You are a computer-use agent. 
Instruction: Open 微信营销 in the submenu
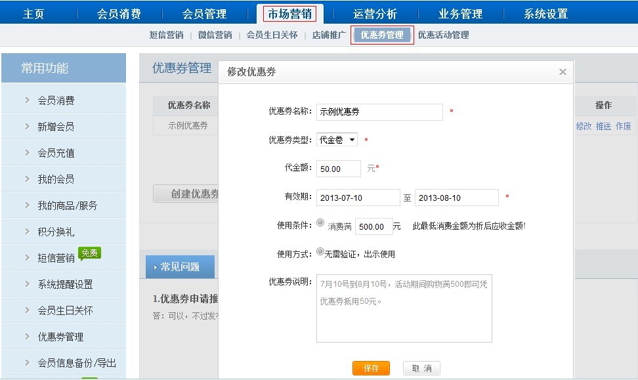(x=215, y=35)
